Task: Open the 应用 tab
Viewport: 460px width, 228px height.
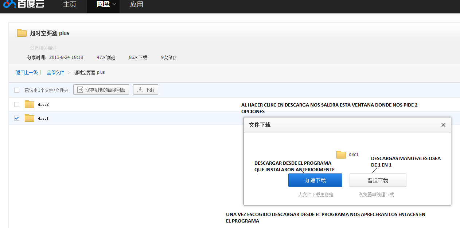Action: pos(136,5)
